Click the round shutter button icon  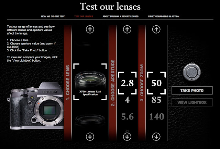pos(192,72)
